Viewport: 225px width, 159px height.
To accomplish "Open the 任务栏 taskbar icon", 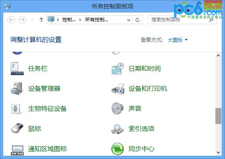I will point(17,69).
